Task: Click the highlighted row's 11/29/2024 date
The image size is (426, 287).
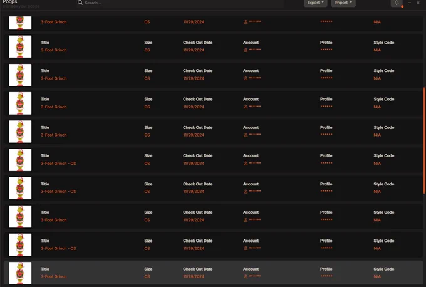Action: 194,276
